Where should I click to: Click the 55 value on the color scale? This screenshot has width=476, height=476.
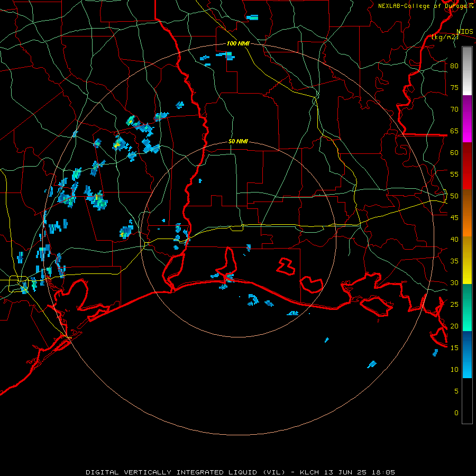coord(454,175)
